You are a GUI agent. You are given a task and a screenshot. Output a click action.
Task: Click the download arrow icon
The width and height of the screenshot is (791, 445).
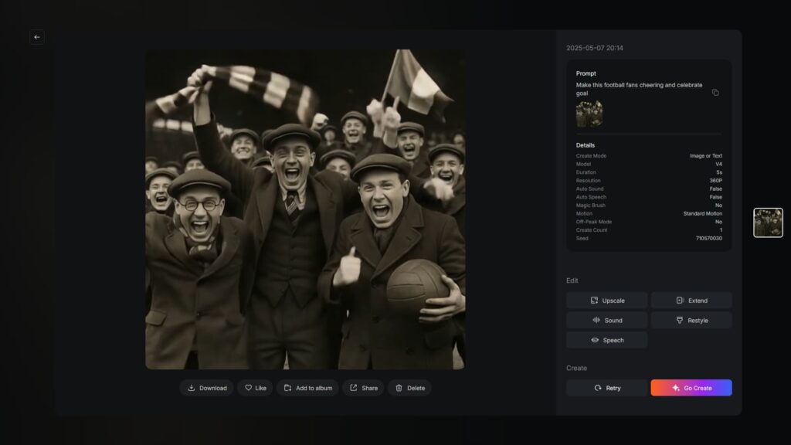190,388
